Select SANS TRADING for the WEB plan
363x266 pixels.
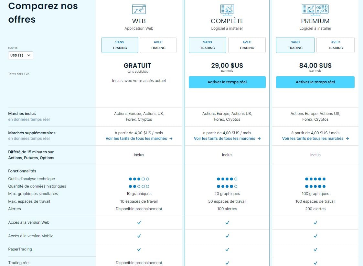click(120, 45)
